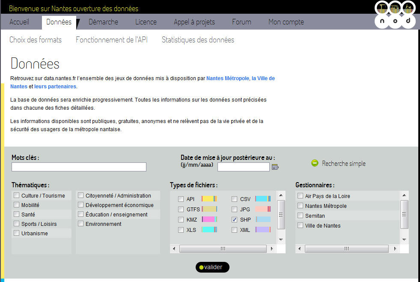Open Choix des formats submenu
The height and width of the screenshot is (282, 420).
(x=36, y=40)
